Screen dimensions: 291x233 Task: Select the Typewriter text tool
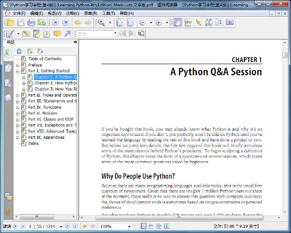[47, 33]
